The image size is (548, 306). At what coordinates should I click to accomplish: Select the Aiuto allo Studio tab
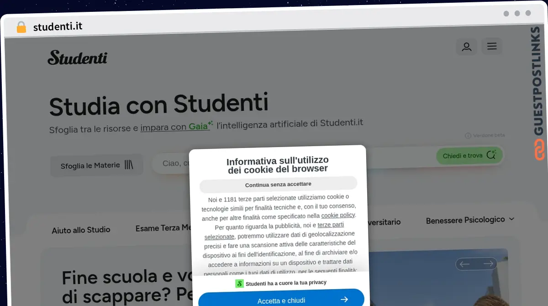click(x=81, y=230)
